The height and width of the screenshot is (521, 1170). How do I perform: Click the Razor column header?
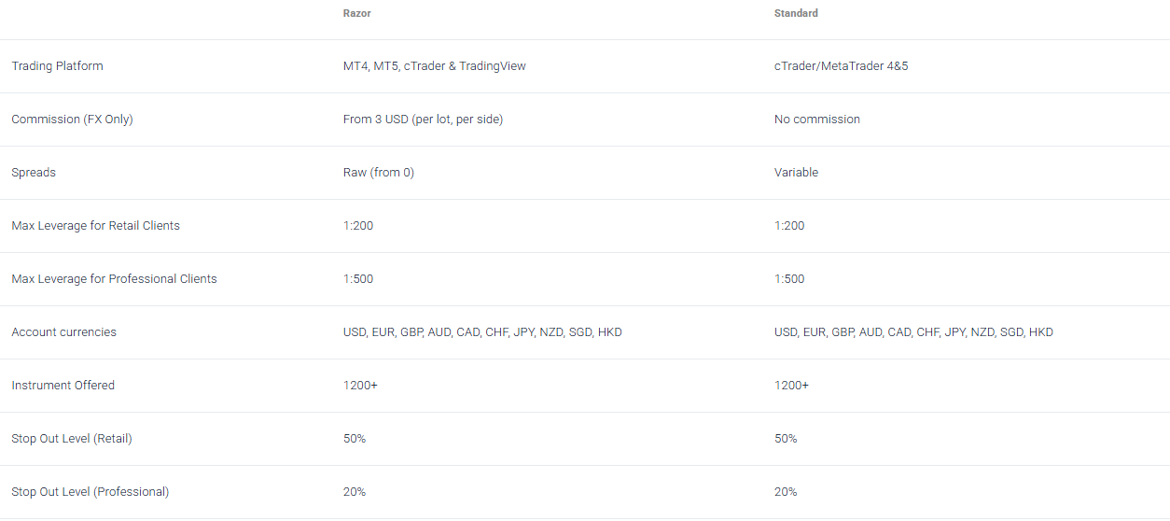pyautogui.click(x=356, y=14)
